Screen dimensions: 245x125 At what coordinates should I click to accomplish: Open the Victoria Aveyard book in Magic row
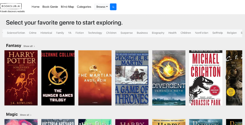coord(58,122)
